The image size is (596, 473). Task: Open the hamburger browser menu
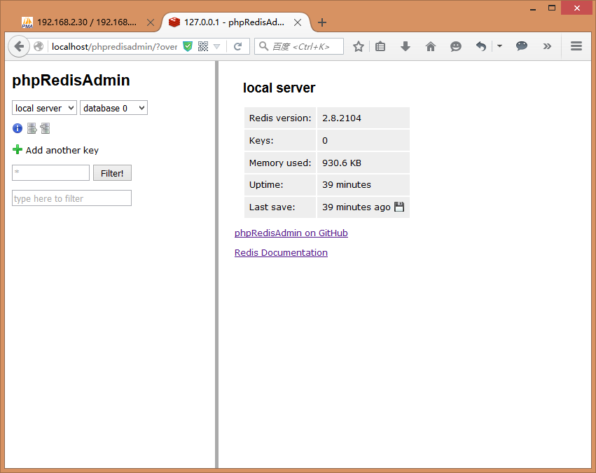576,46
